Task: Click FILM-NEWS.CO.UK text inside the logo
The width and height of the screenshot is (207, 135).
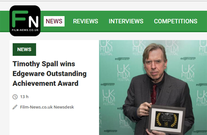Action: 25,30
